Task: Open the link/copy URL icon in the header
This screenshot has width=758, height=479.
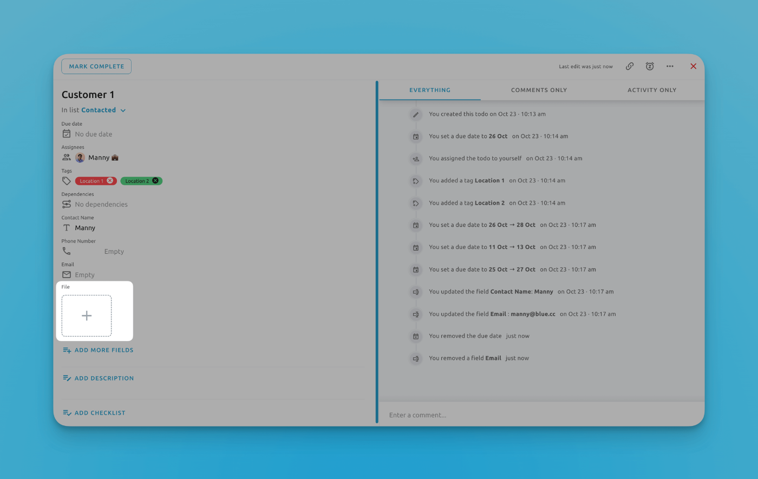Action: 630,66
